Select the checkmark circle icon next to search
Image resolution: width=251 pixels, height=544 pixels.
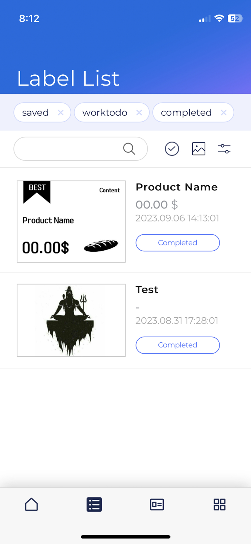click(x=172, y=149)
